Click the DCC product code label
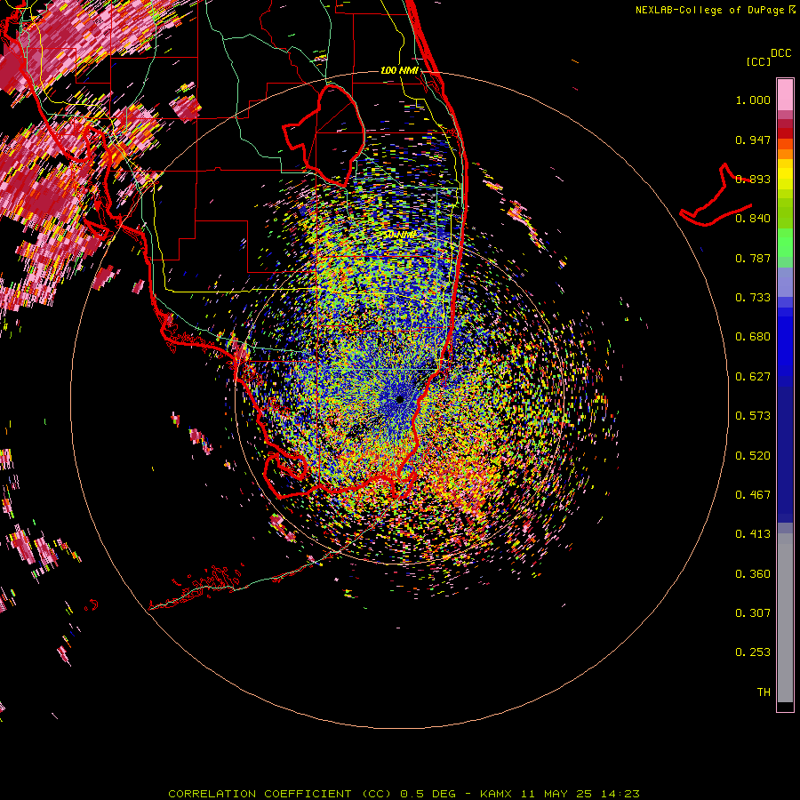The height and width of the screenshot is (800, 800). click(x=780, y=53)
